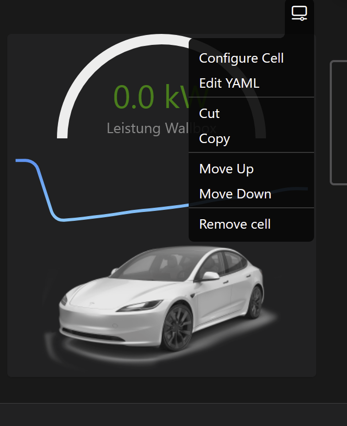Click the green 0.0 kW reading
Screen dimensions: 347x426
160,97
